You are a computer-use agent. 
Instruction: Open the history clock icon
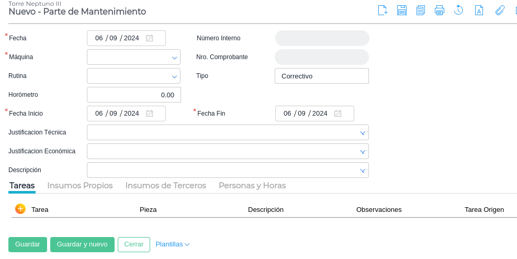coord(458,10)
